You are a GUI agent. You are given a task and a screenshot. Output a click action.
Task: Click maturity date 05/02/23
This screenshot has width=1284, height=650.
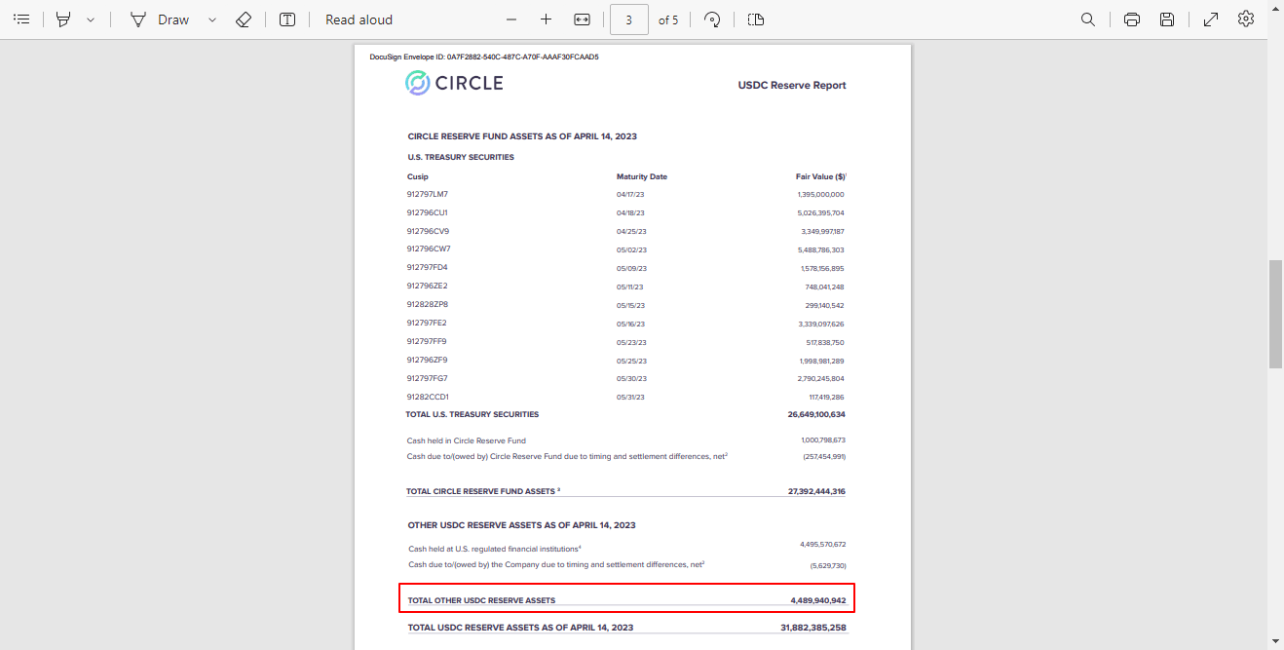pyautogui.click(x=631, y=250)
